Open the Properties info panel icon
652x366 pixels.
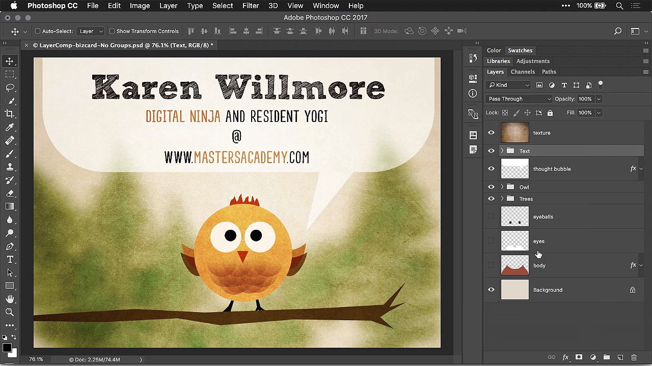(x=473, y=94)
